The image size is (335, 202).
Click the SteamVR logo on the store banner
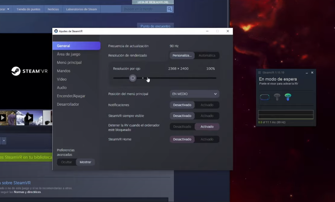click(x=30, y=71)
